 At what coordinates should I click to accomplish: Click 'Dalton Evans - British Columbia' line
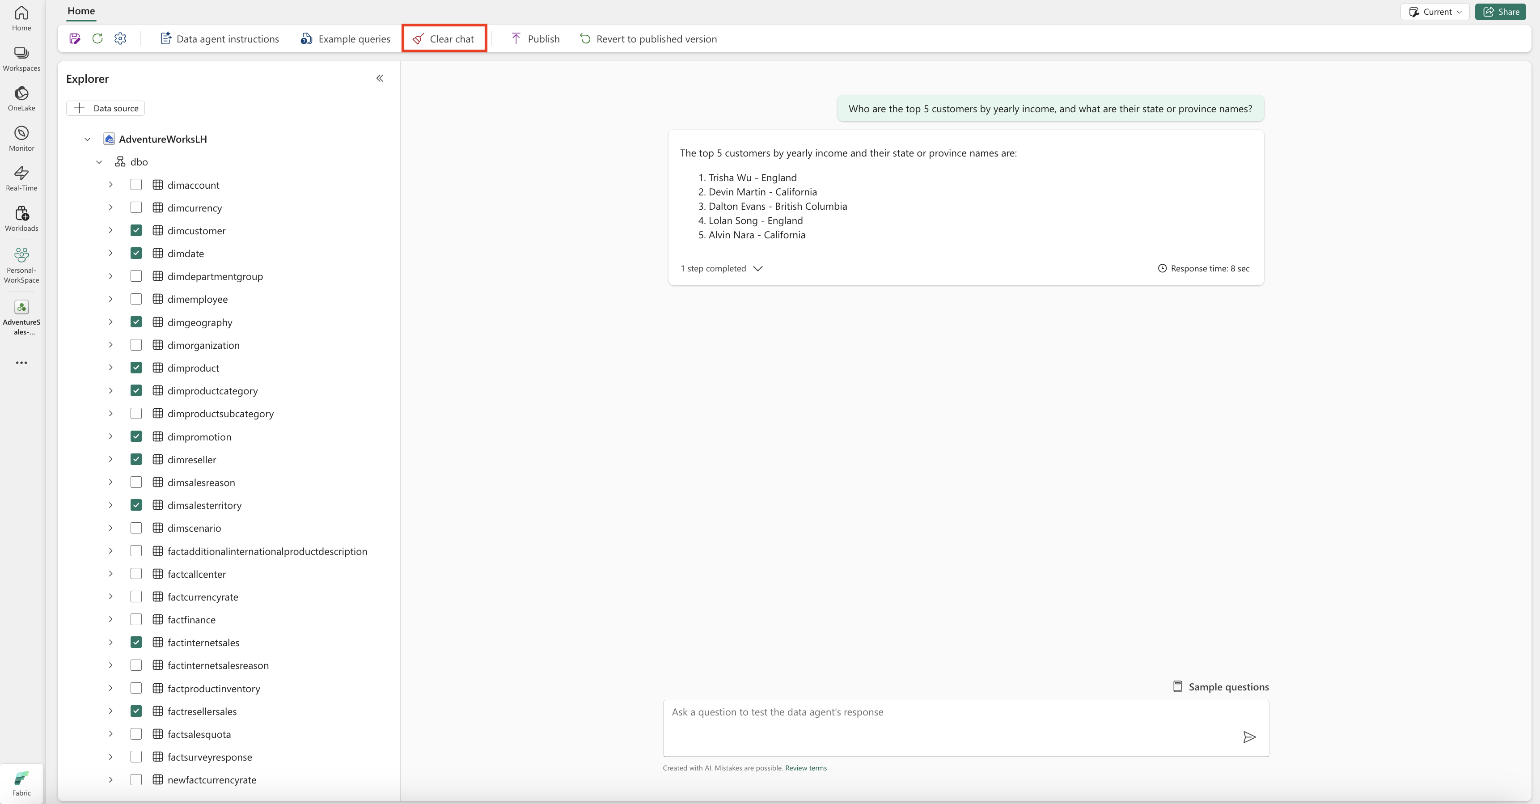778,206
